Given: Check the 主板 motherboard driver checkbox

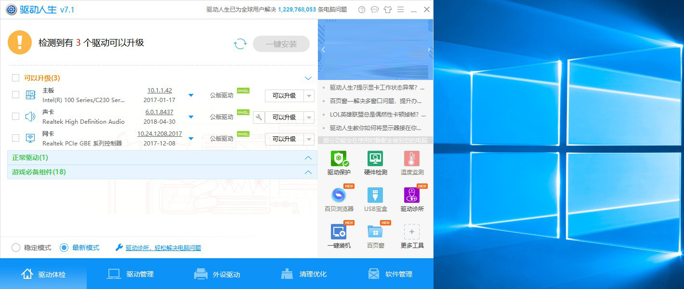Looking at the screenshot, I should tap(14, 95).
